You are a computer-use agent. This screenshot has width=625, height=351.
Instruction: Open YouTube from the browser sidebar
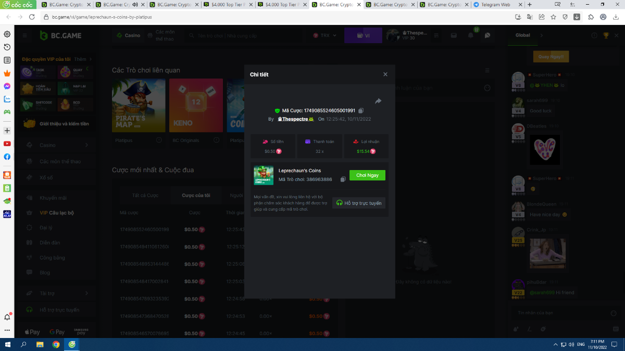tap(7, 144)
